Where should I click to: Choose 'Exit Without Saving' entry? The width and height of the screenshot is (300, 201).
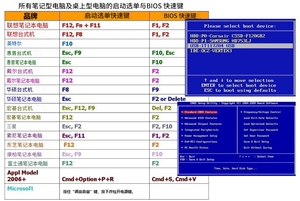(x=258, y=148)
